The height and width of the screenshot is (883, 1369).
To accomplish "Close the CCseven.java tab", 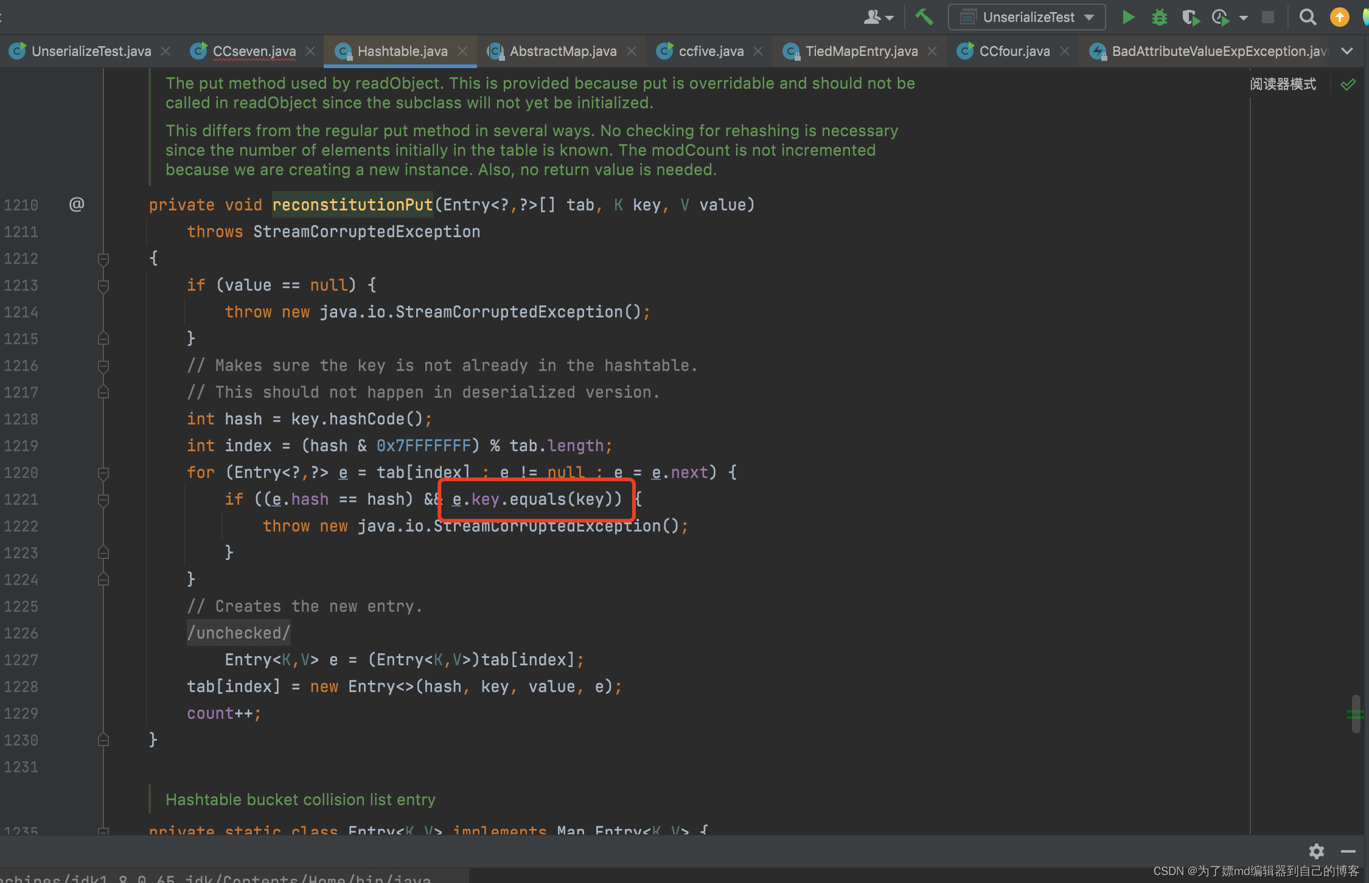I will pyautogui.click(x=310, y=52).
